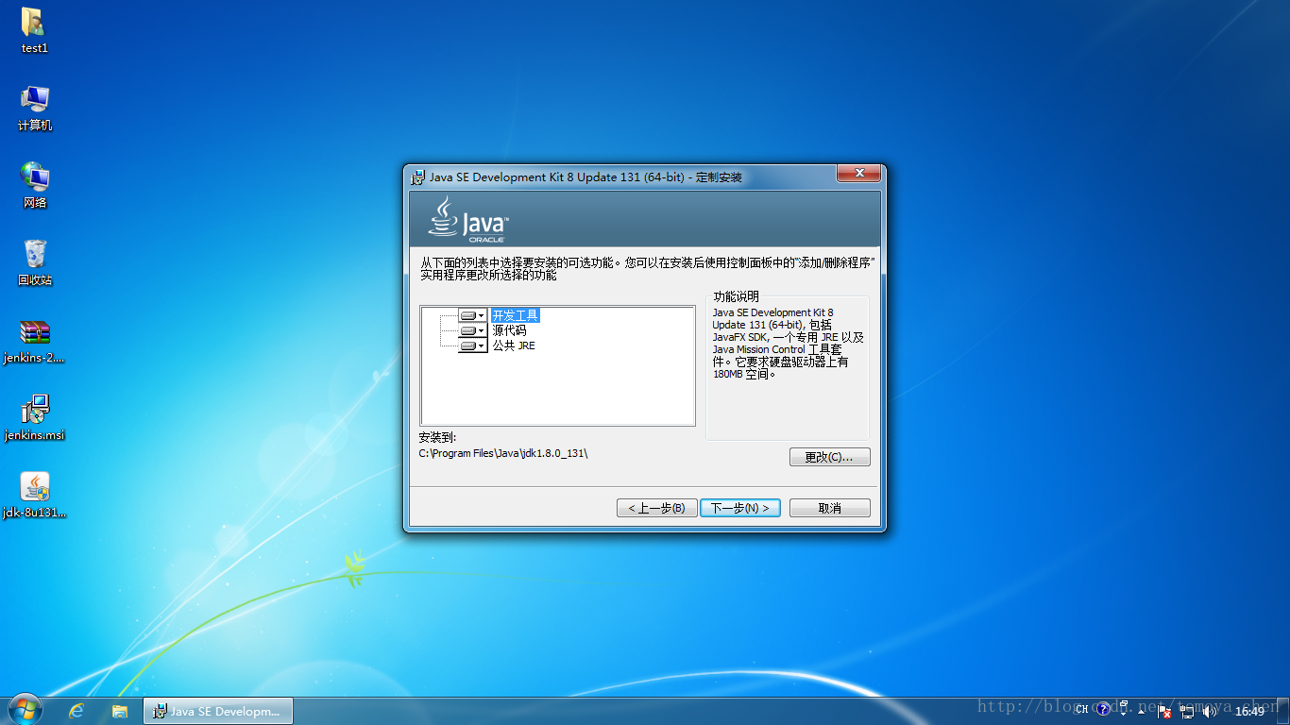1290x725 pixels.
Task: Open the feature dropdown for 源代码
Action: click(x=473, y=330)
